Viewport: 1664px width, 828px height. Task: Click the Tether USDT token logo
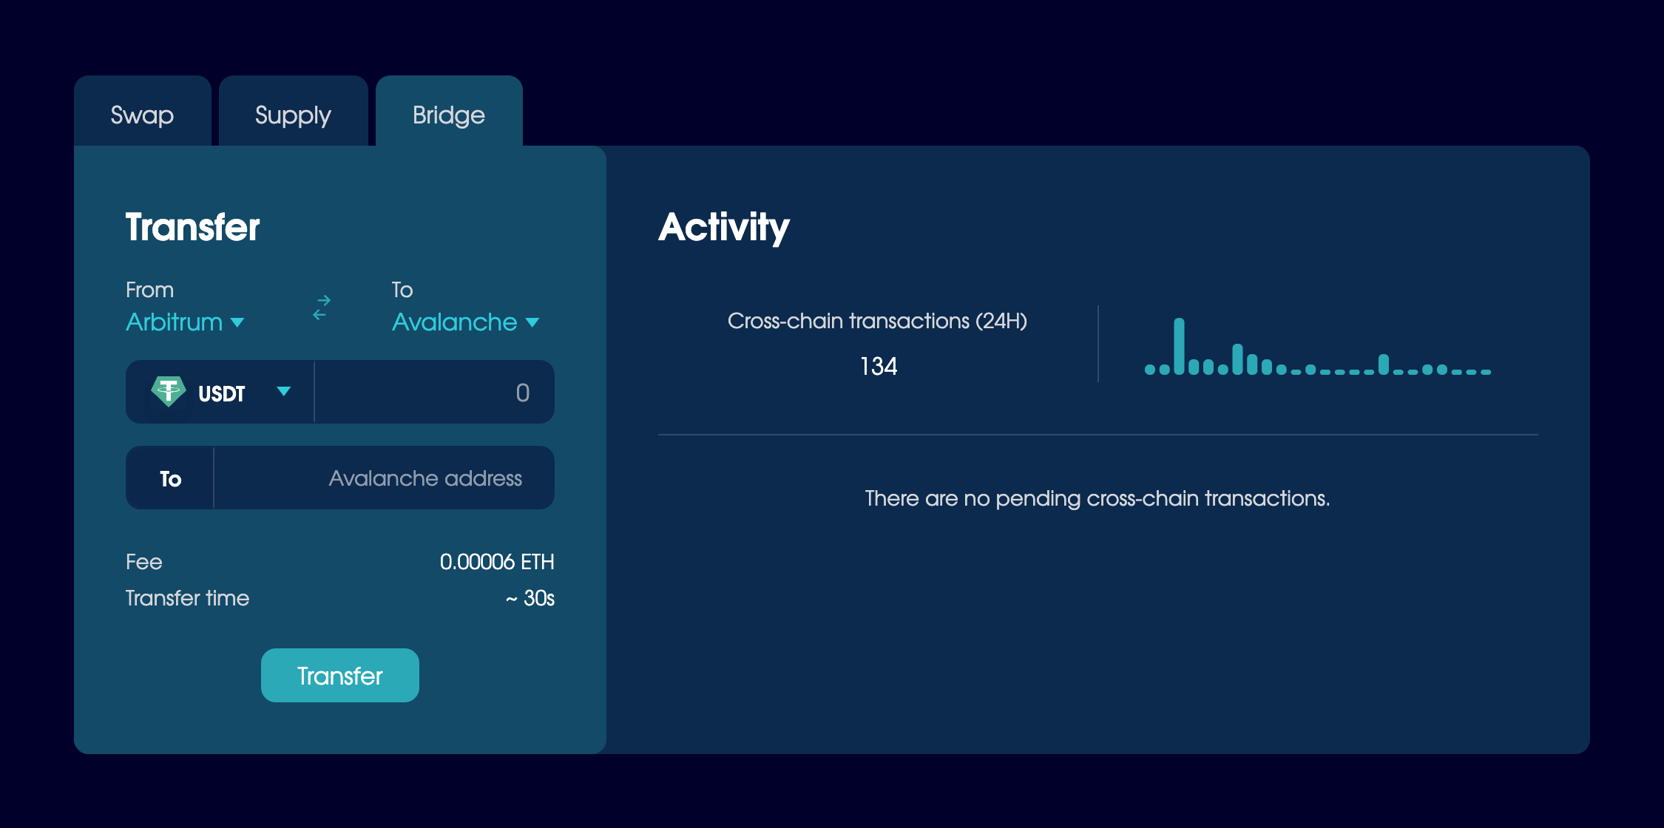click(x=170, y=392)
